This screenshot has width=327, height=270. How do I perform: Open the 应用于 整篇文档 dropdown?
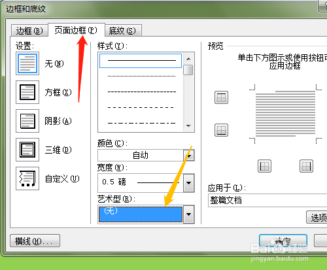[267, 200]
